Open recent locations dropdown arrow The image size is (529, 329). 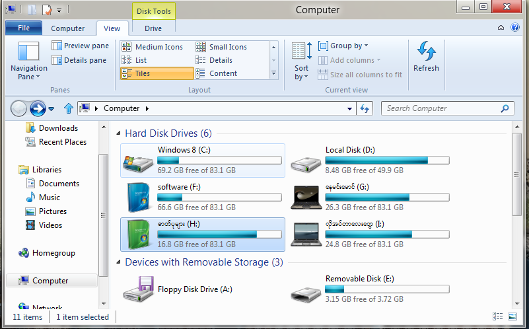click(51, 108)
